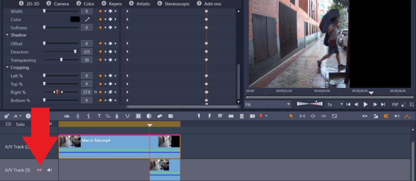Toggle video visibility of A/V Track (3)
The image size is (416, 181).
coord(39,170)
